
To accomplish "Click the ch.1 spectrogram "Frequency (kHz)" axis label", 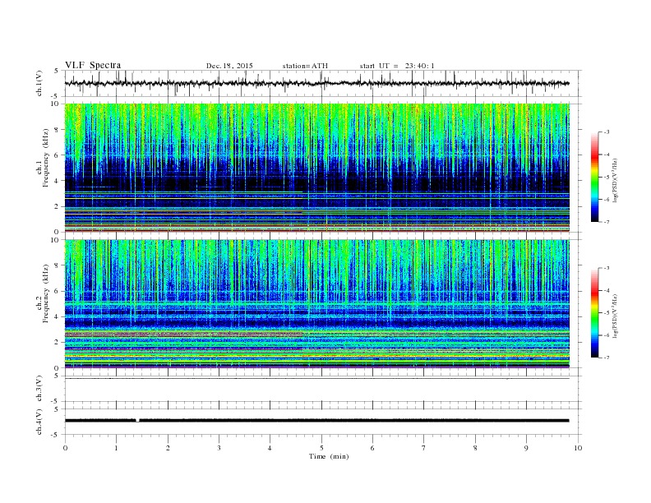I will [x=46, y=158].
